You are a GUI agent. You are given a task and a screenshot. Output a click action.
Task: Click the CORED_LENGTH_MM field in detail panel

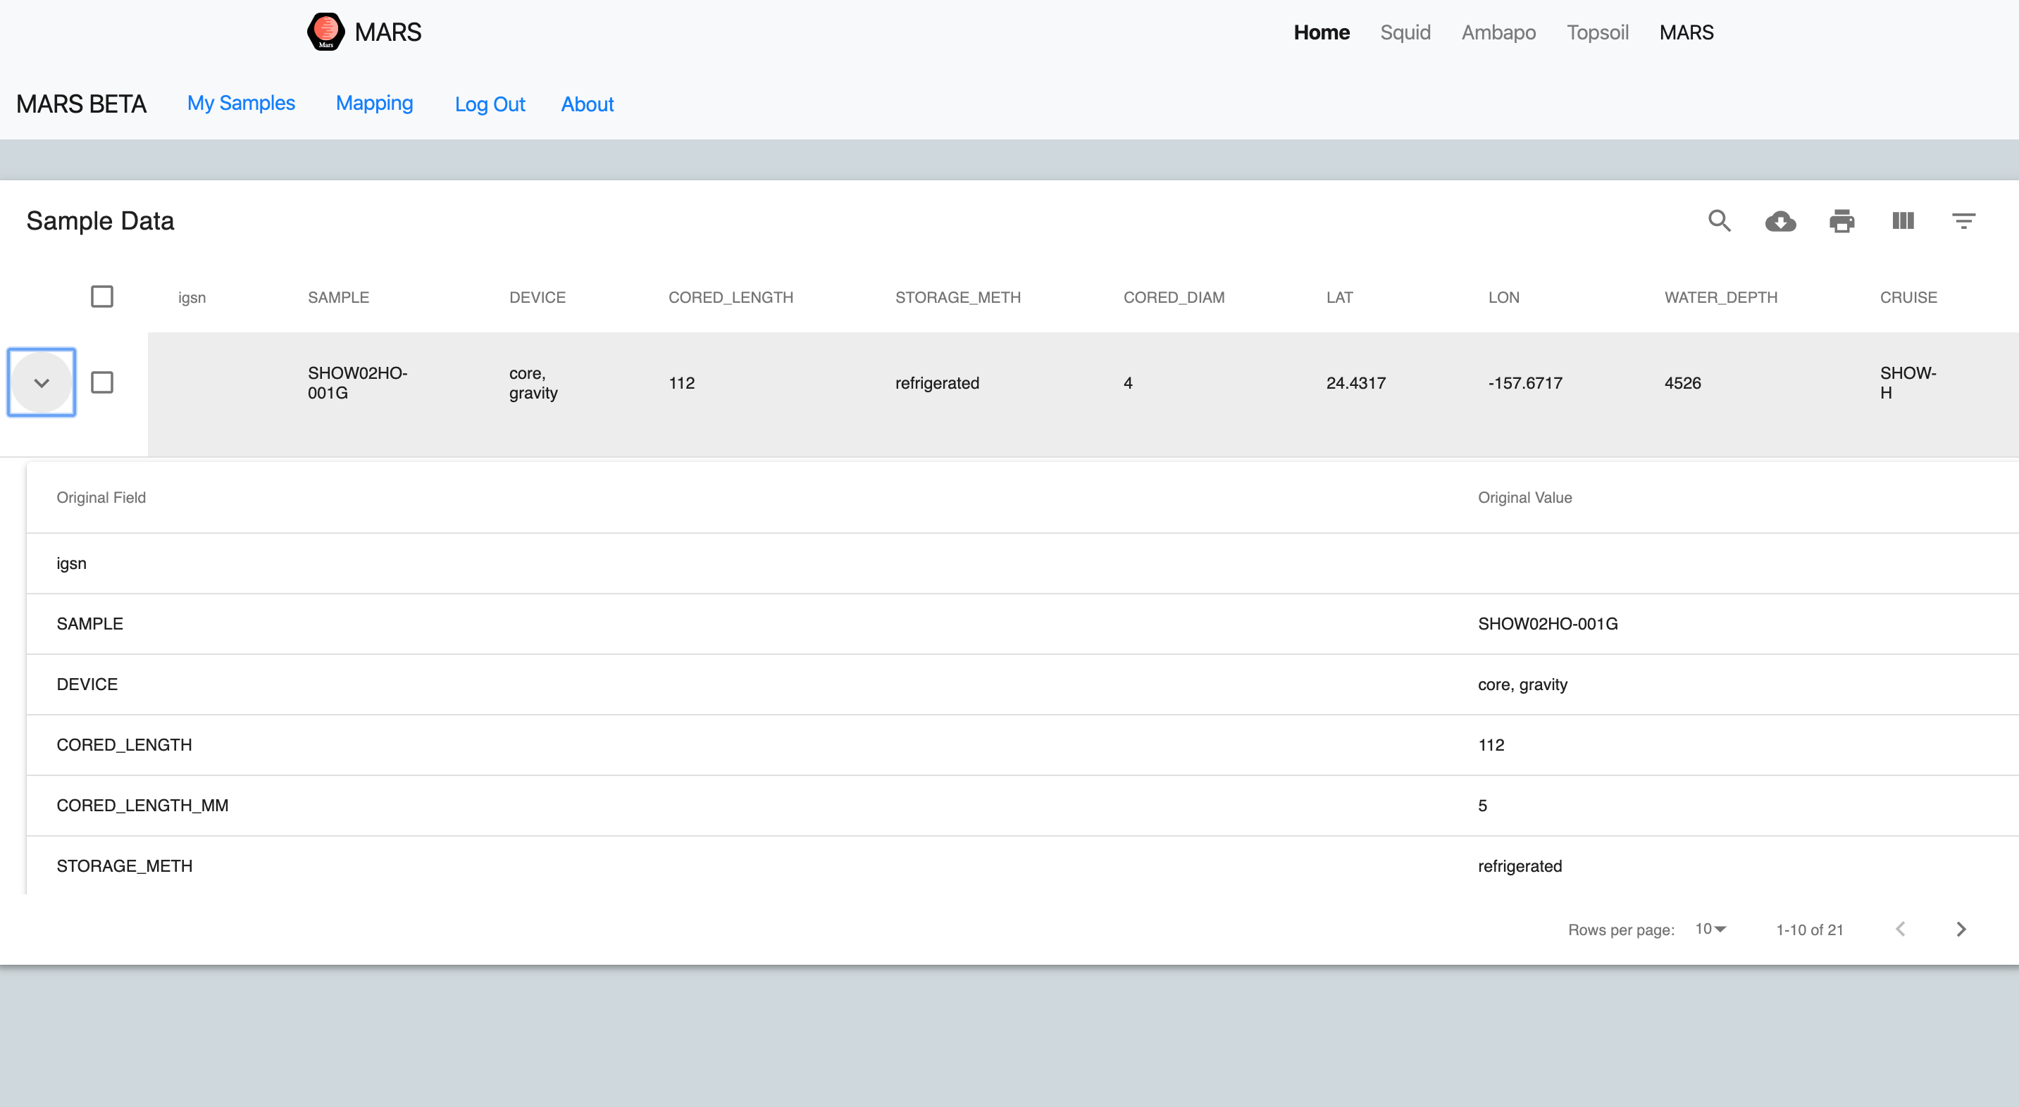(x=142, y=806)
